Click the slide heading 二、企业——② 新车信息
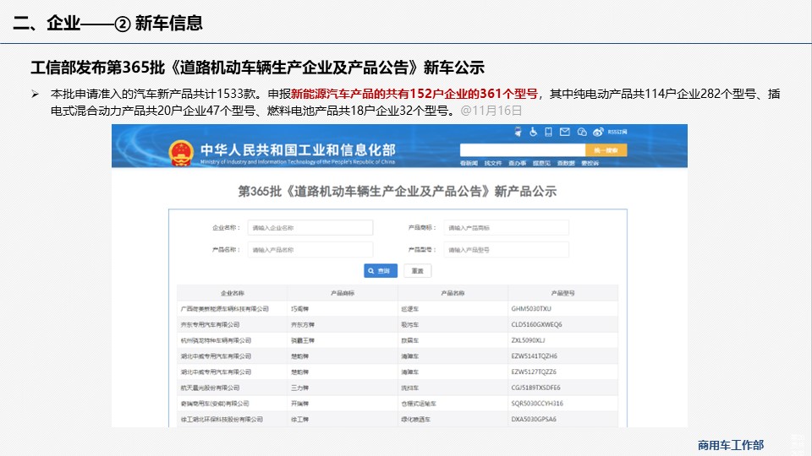 pyautogui.click(x=107, y=23)
